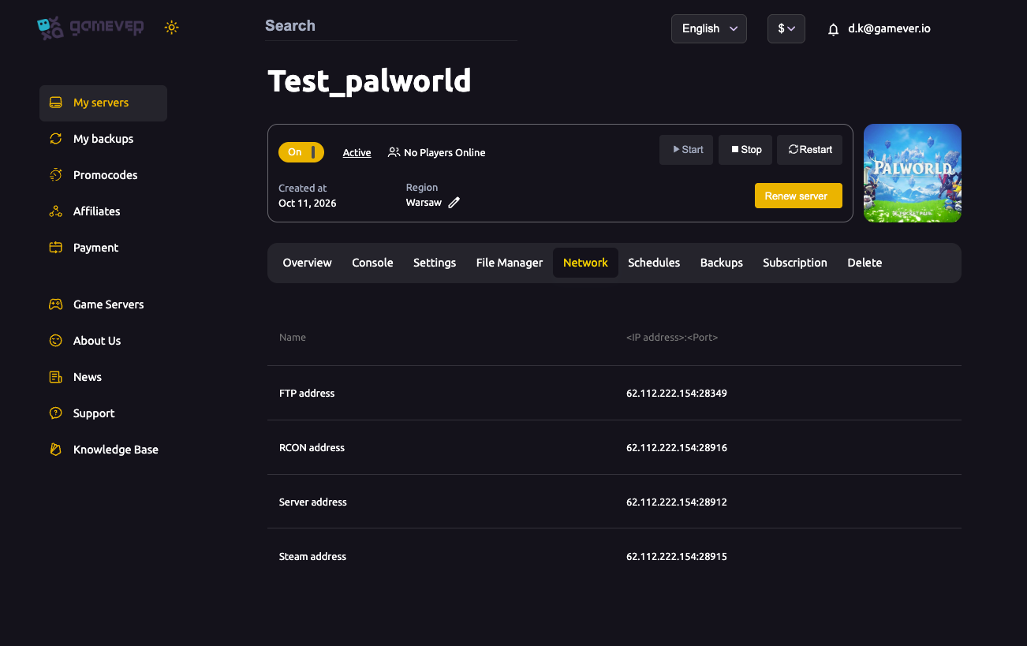Image resolution: width=1027 pixels, height=646 pixels.
Task: Click the Support question icon
Action: tap(55, 413)
